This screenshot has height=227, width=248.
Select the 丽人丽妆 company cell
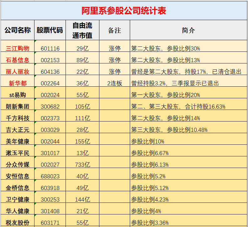pos(18,69)
